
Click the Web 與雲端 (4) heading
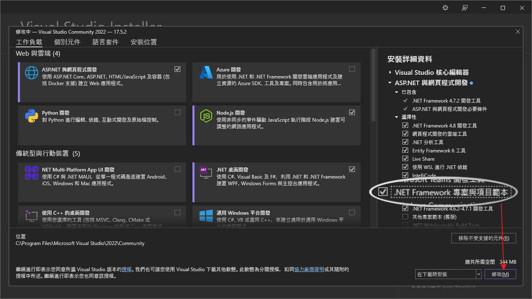38,54
